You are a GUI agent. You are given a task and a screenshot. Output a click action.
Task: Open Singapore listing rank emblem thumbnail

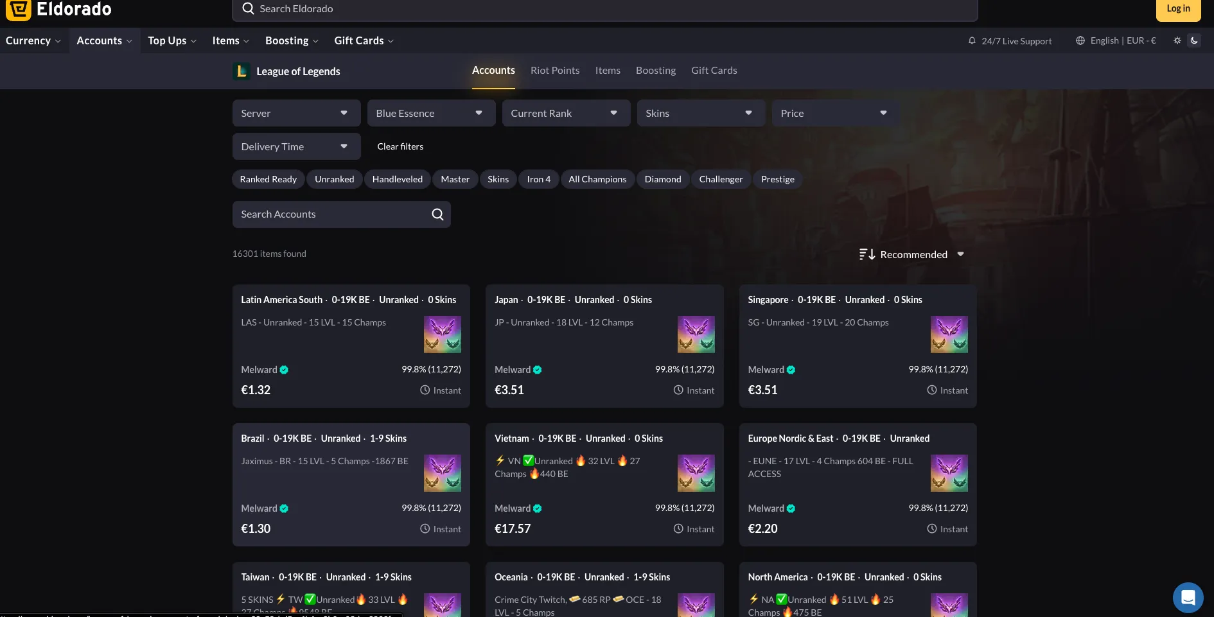click(949, 335)
